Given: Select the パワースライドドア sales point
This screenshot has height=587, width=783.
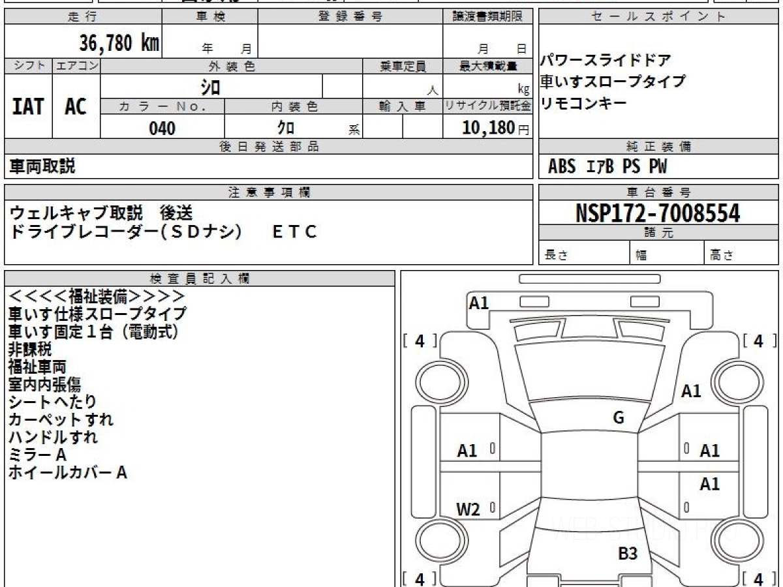Looking at the screenshot, I should click(606, 61).
